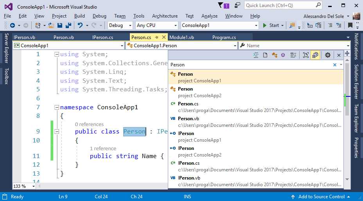Toggle the Current Document scope button
This screenshot has height=201, width=363.
coord(305,55)
